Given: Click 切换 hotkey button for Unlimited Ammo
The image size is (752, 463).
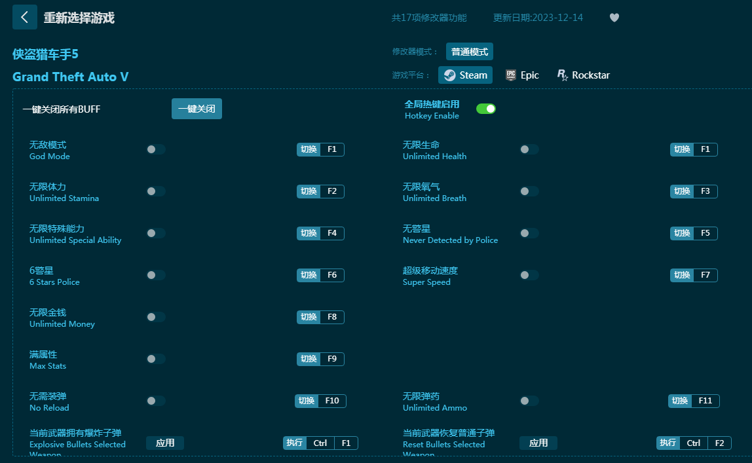Looking at the screenshot, I should [x=680, y=401].
